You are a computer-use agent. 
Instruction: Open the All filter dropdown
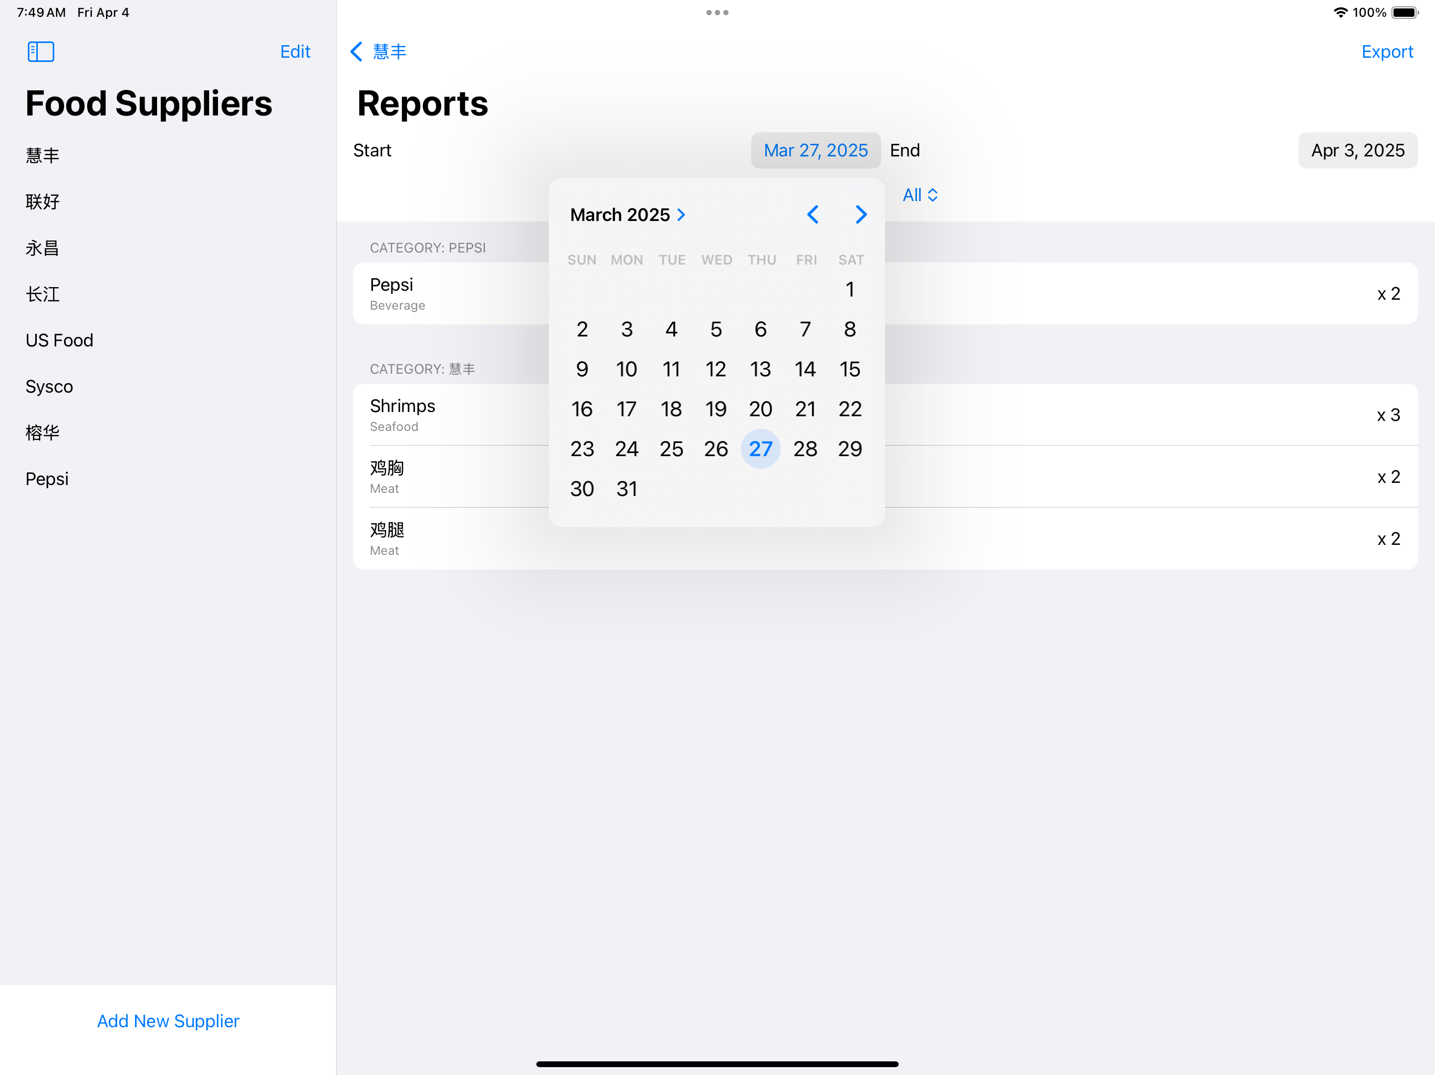(x=920, y=195)
